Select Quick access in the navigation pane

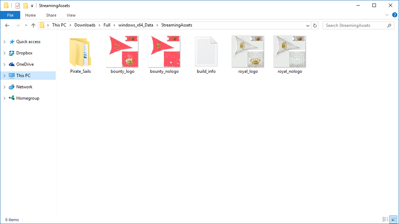coord(28,42)
